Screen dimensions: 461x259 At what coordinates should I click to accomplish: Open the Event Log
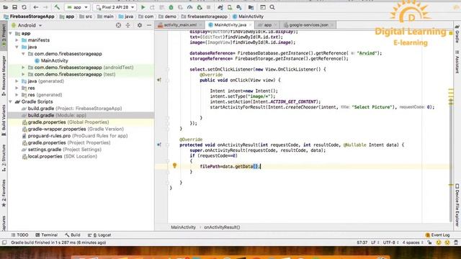pyautogui.click(x=437, y=235)
